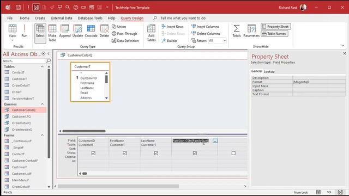Click Insert Rows in Query Setup
Image resolution: width=349 pixels, height=196 pixels.
[x=173, y=27]
